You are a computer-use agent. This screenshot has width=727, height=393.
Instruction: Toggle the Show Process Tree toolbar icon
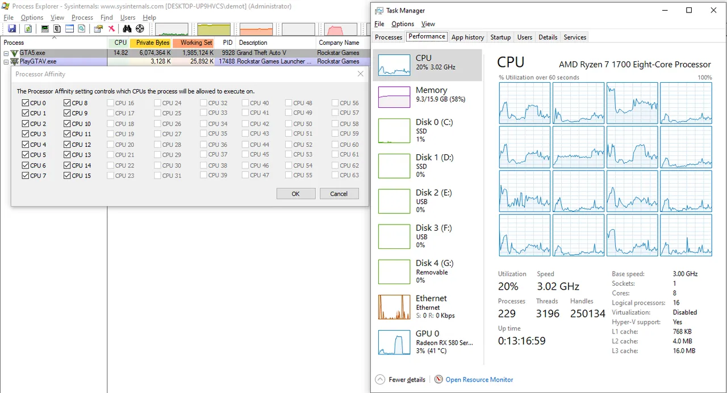[x=57, y=29]
